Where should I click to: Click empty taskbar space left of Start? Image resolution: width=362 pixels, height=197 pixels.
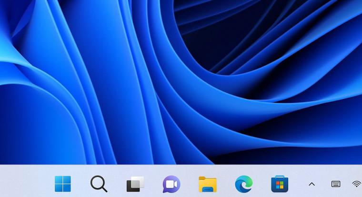point(24,184)
